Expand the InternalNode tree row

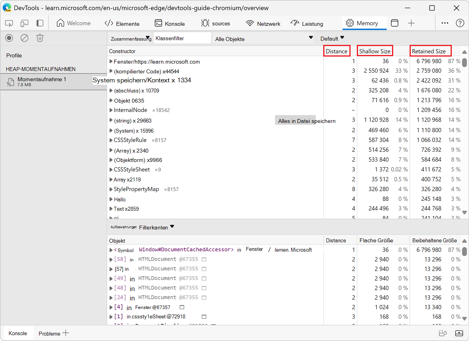[111, 110]
